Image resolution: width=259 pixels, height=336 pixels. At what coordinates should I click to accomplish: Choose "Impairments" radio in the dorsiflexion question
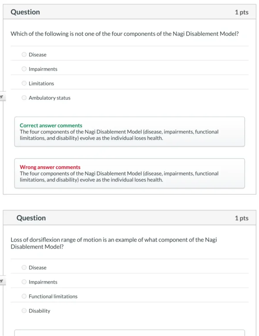[24, 282]
